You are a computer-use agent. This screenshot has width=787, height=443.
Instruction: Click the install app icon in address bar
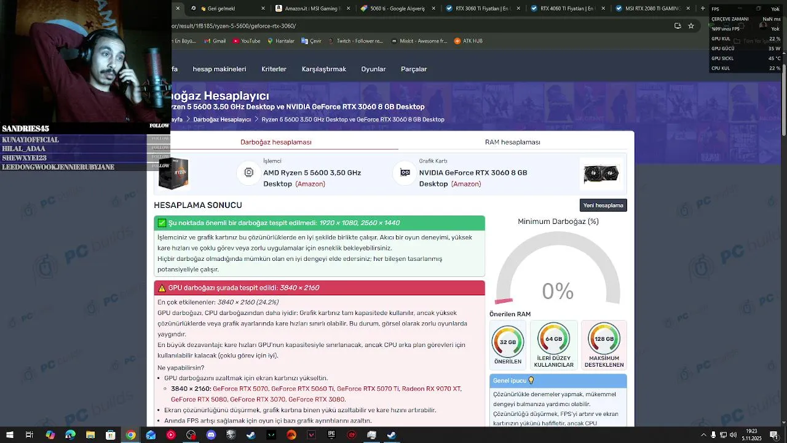(678, 26)
